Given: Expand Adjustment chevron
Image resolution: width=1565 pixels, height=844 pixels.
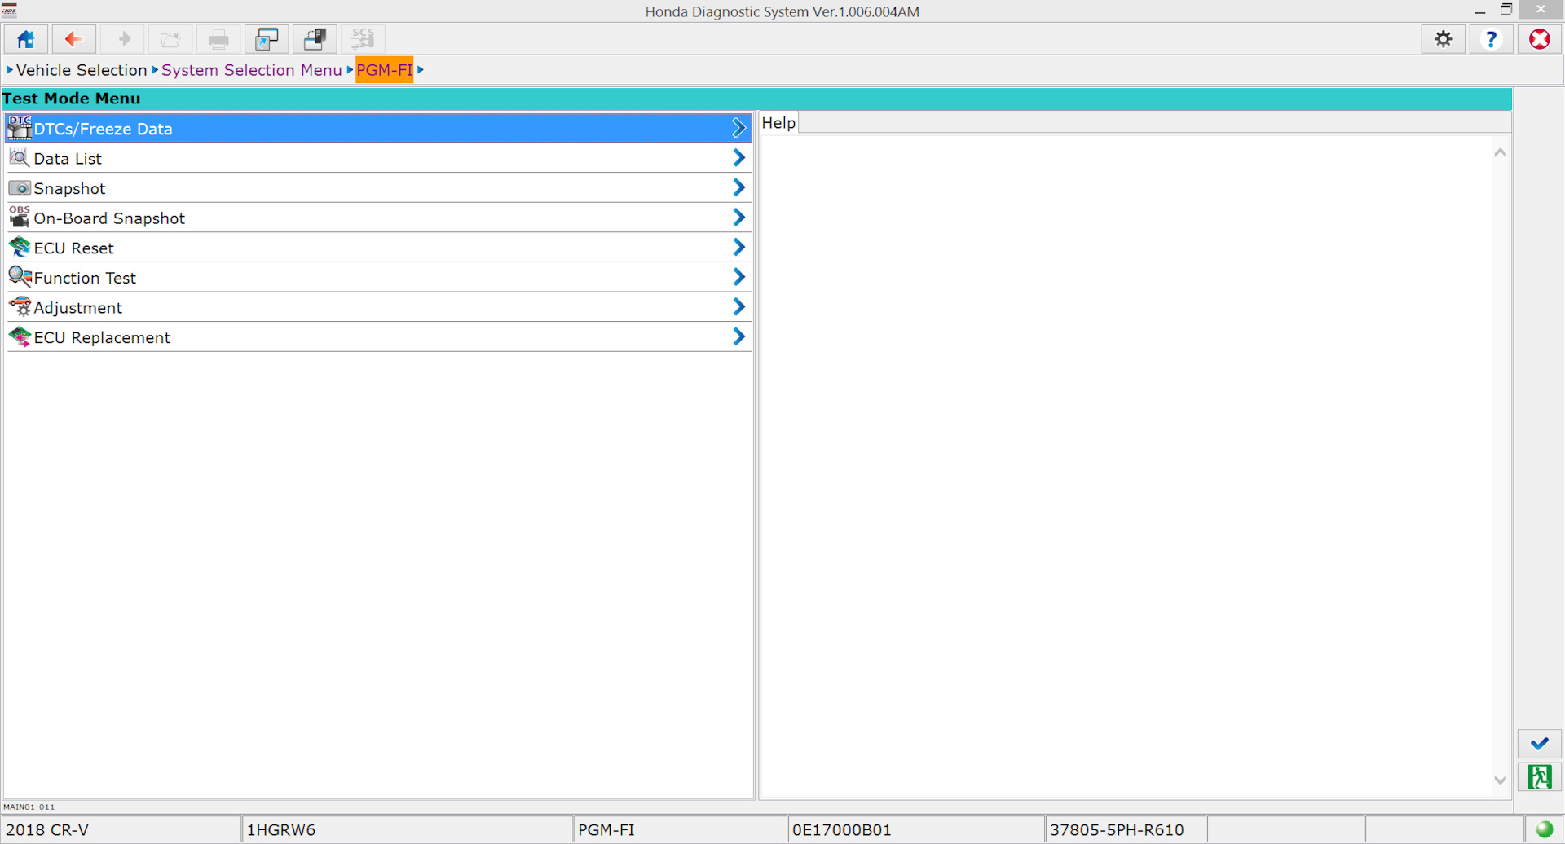Looking at the screenshot, I should (738, 307).
